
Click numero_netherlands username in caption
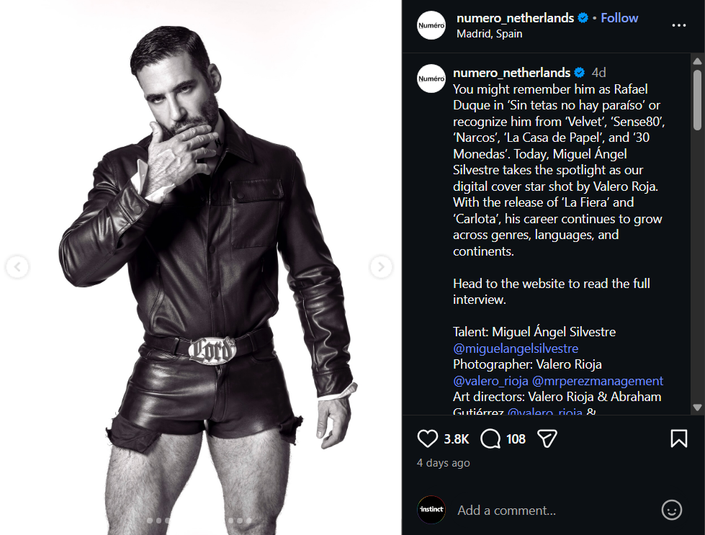point(511,73)
